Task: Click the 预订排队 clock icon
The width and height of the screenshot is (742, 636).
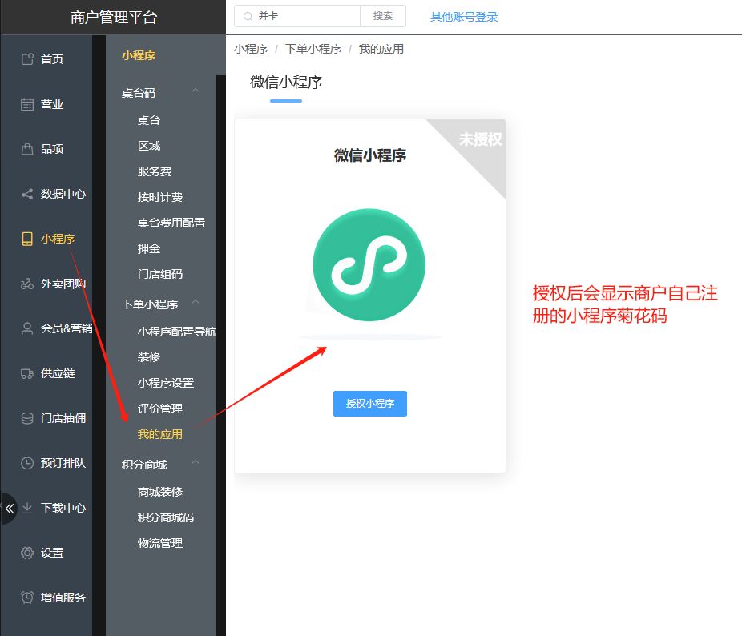Action: (27, 463)
